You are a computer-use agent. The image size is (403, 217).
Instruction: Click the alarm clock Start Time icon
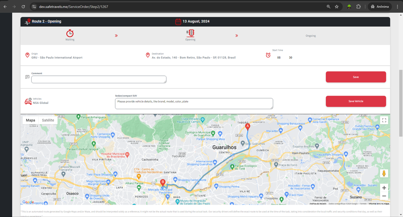(268, 55)
